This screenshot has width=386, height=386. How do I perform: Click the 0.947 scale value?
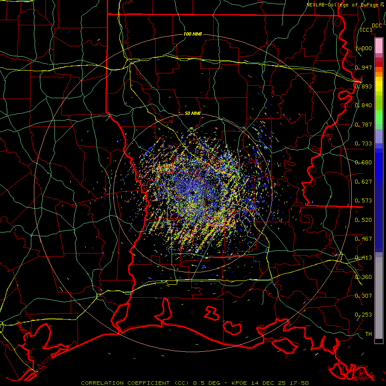(363, 67)
